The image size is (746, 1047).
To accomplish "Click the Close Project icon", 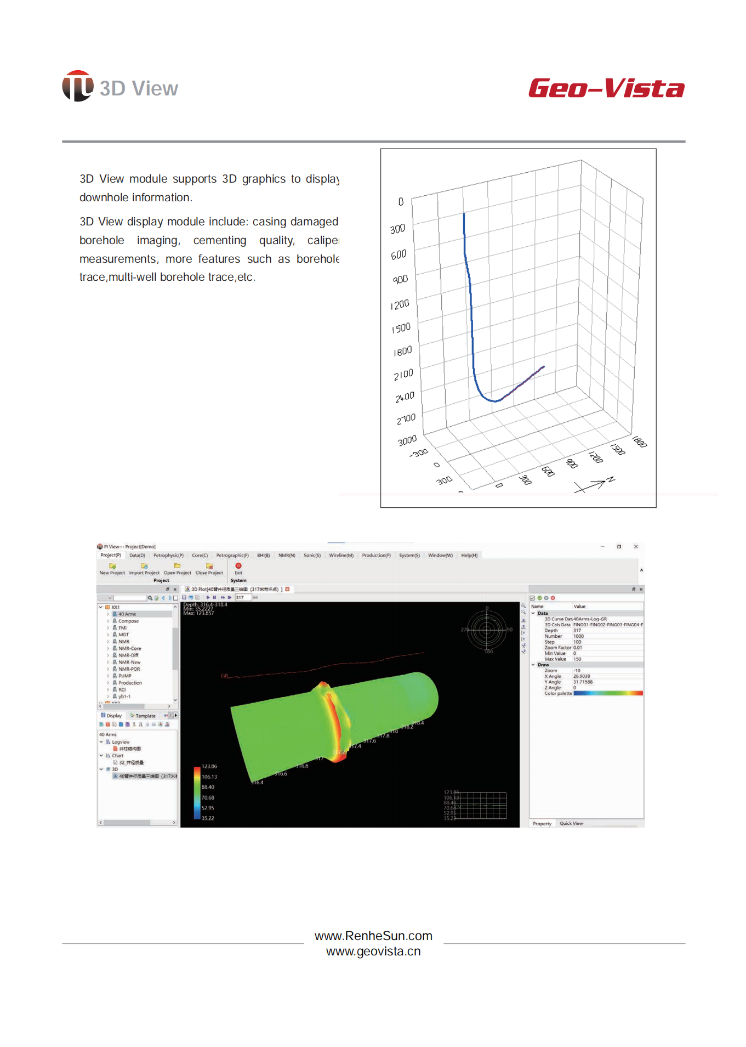I will click(x=209, y=566).
